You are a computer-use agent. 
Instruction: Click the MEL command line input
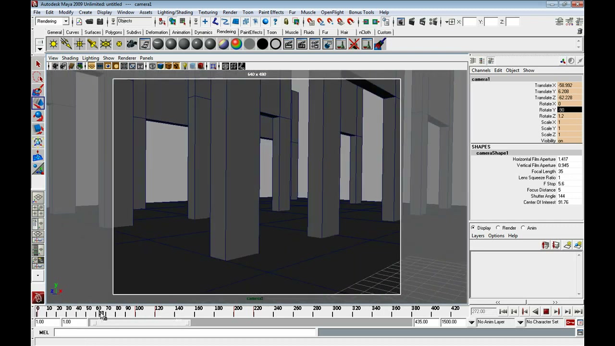point(185,333)
